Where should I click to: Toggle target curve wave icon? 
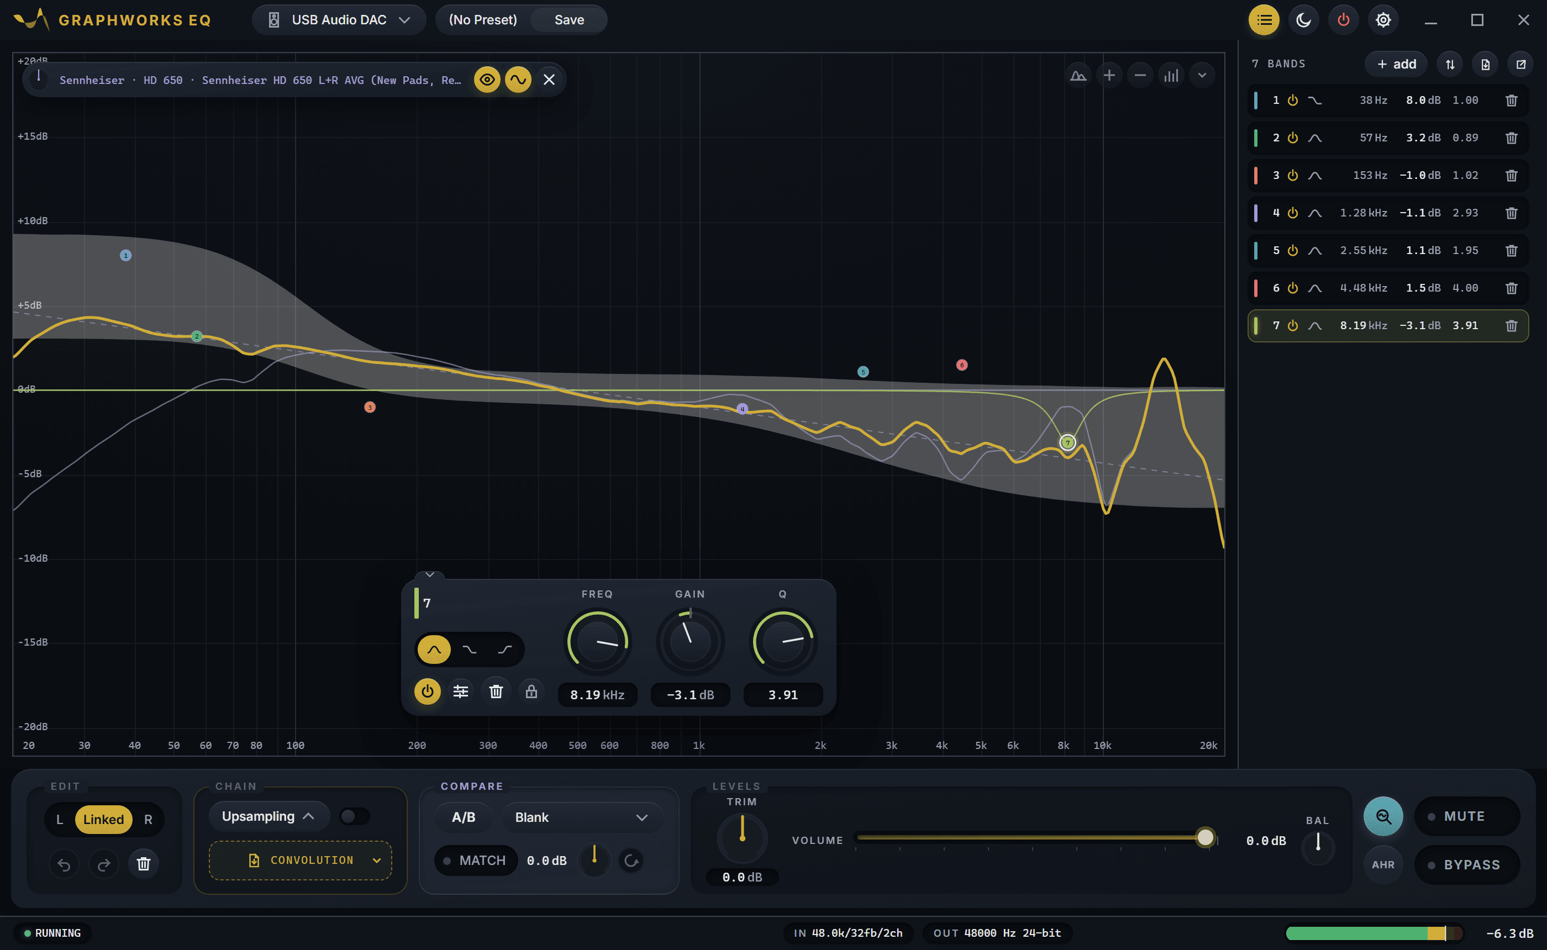(518, 80)
